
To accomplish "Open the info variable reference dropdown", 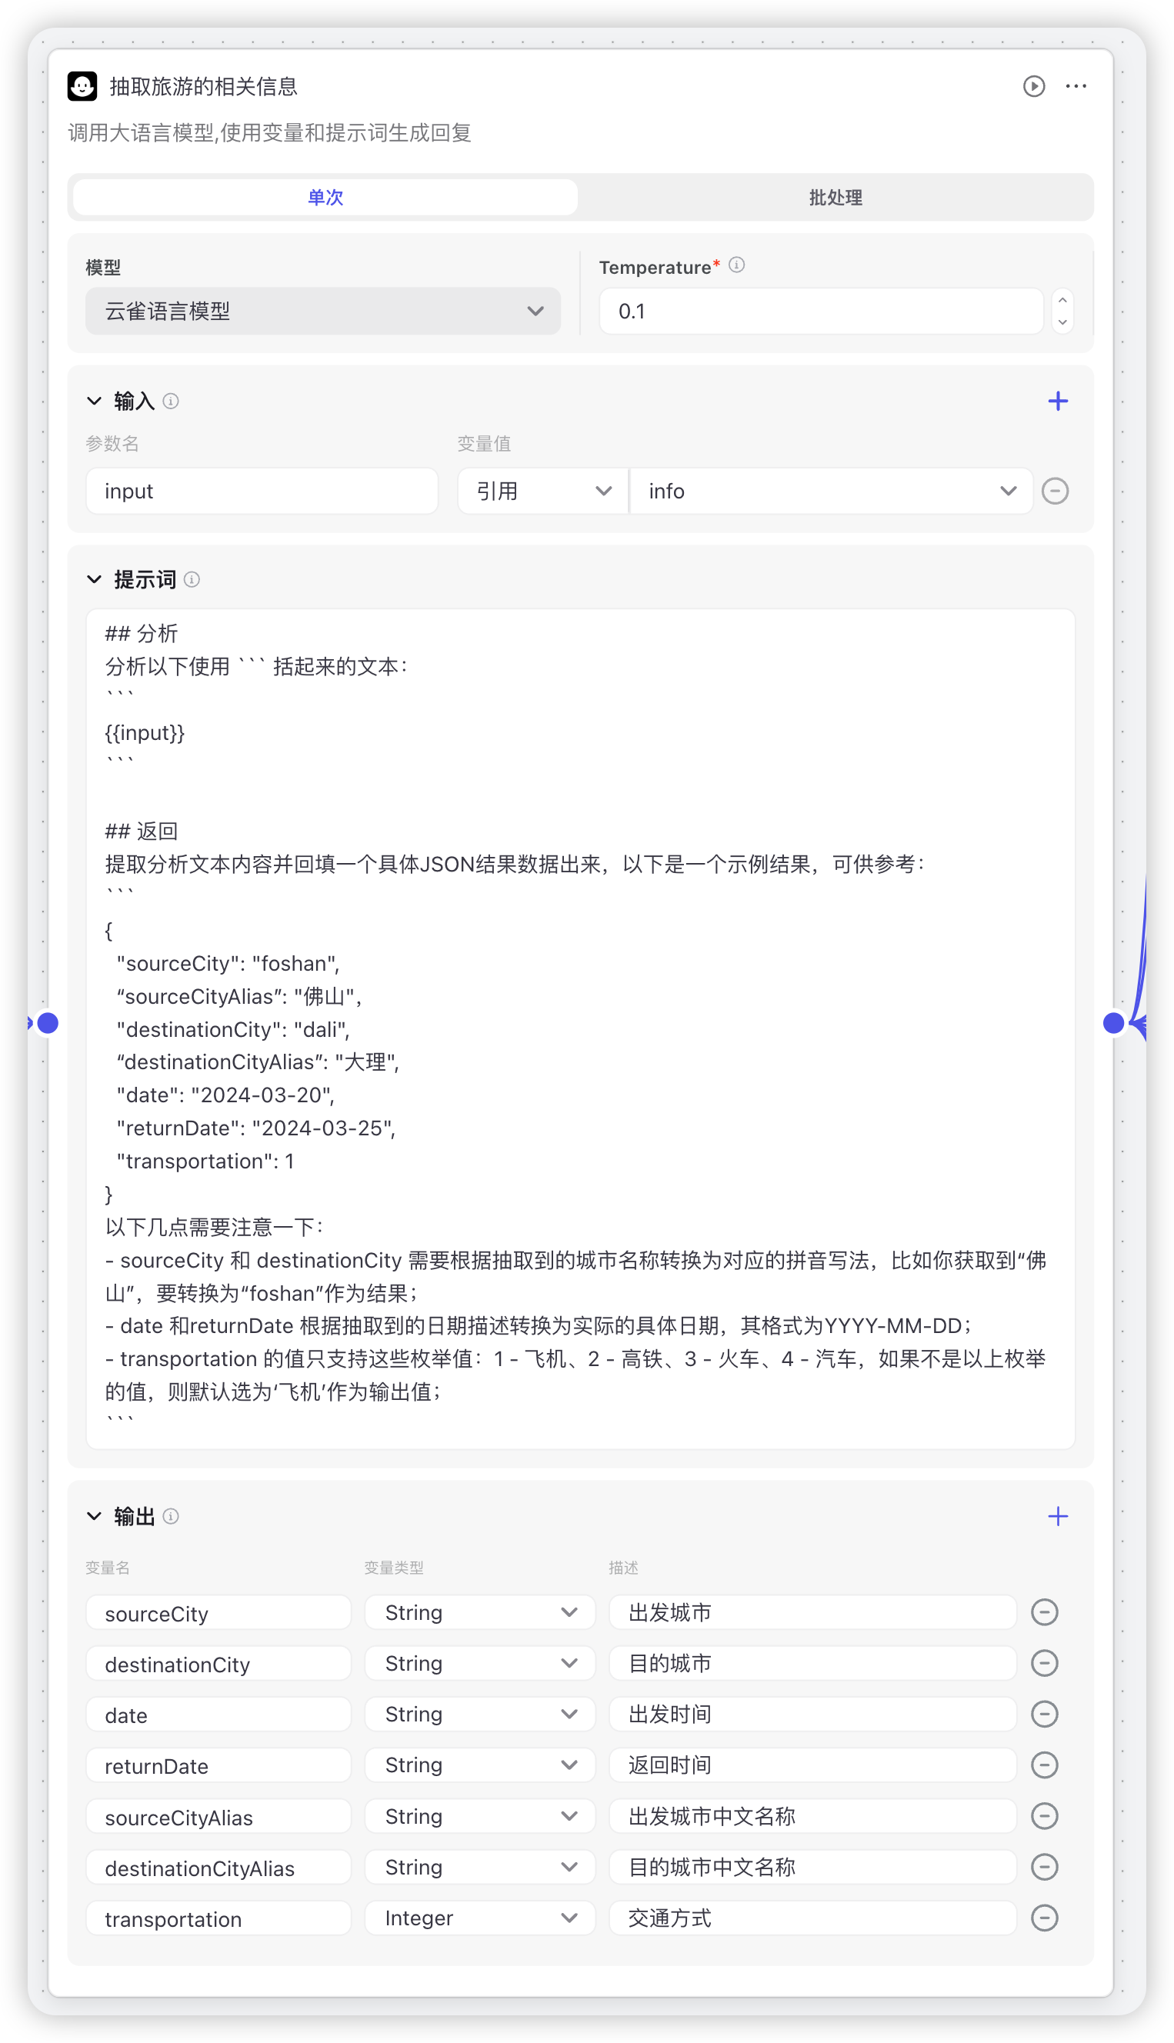I will point(831,492).
